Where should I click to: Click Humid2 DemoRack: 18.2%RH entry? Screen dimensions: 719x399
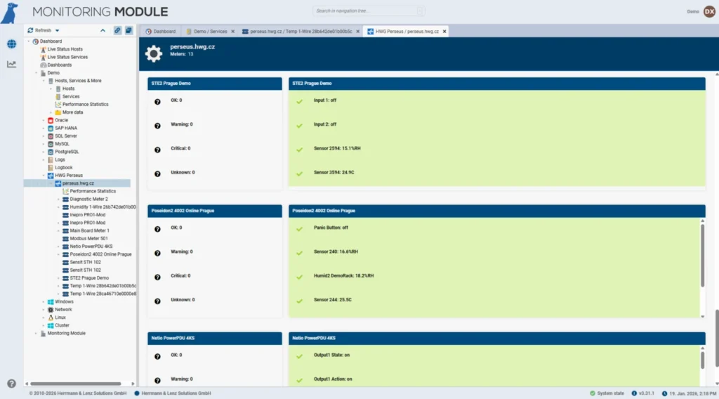[x=343, y=275]
